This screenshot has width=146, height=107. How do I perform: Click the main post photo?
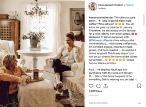pos(42,54)
